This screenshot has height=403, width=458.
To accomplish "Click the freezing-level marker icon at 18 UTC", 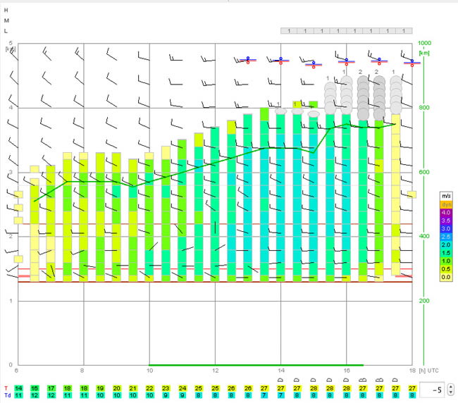I will [412, 63].
